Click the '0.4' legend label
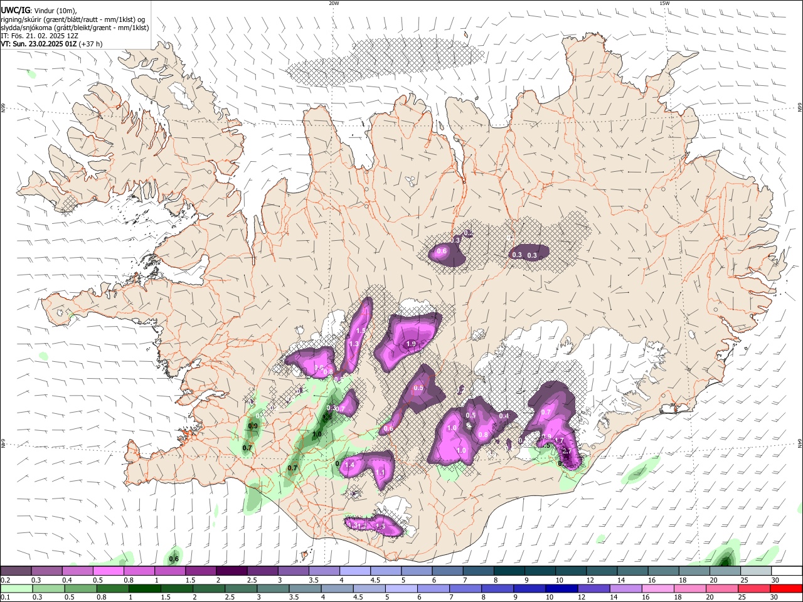Viewport: 803px width, 602px height. click(x=68, y=580)
